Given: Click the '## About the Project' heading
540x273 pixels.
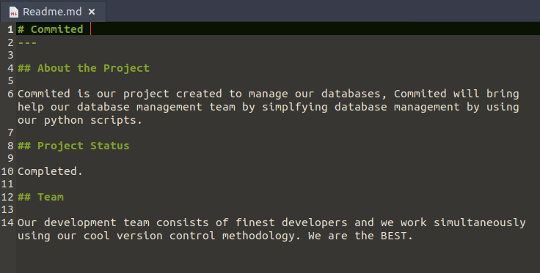Looking at the screenshot, I should [84, 68].
